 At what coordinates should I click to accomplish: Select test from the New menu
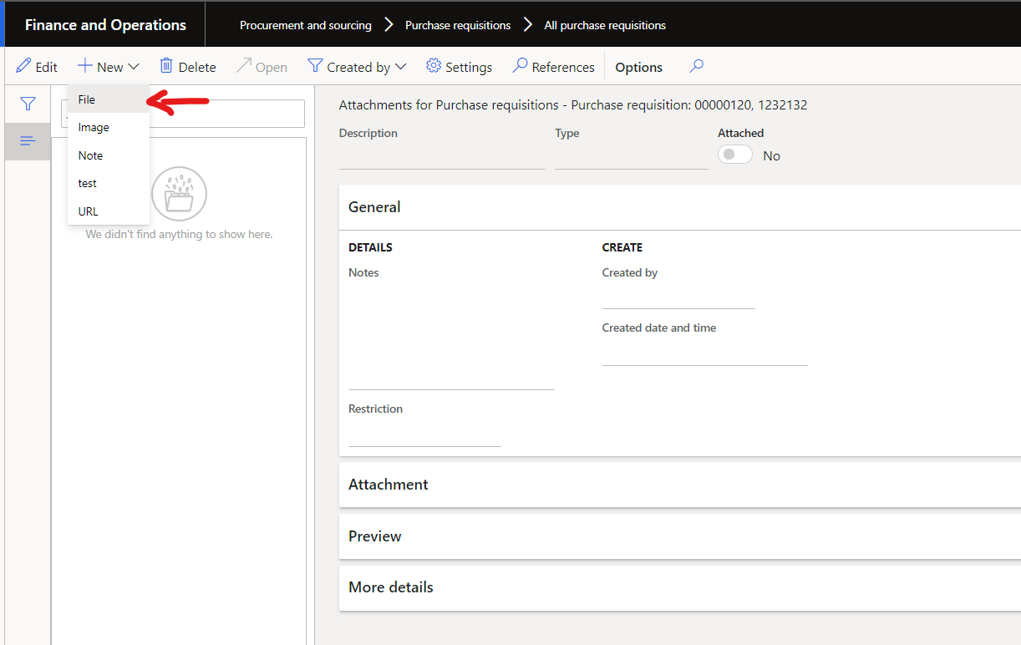(x=109, y=183)
